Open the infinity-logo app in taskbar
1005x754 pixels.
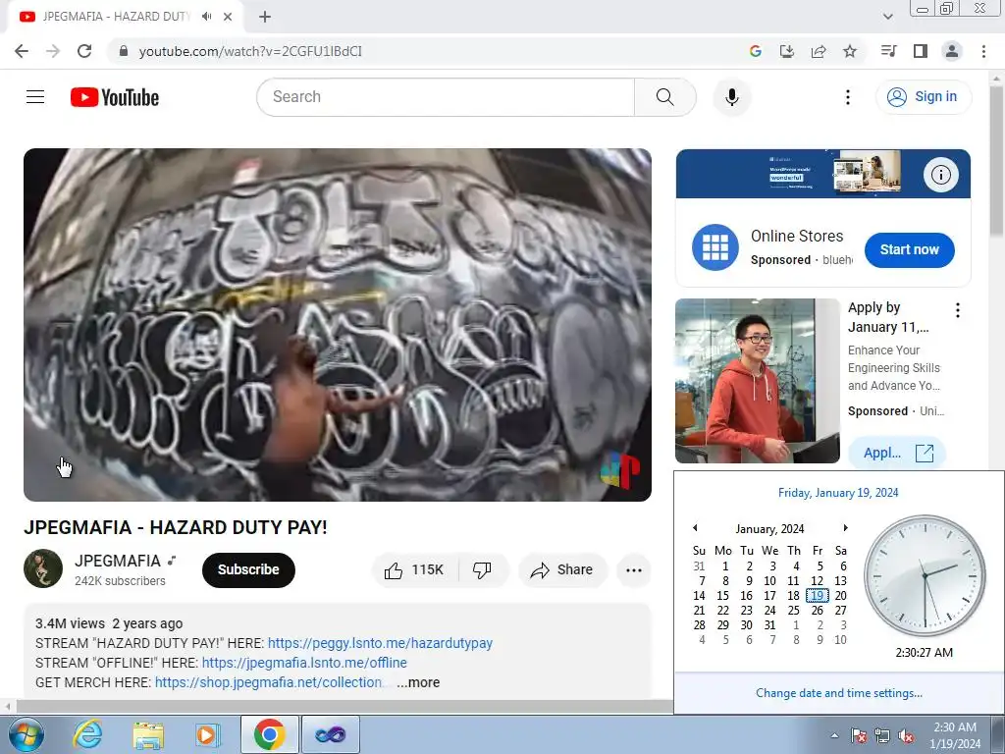(x=331, y=734)
